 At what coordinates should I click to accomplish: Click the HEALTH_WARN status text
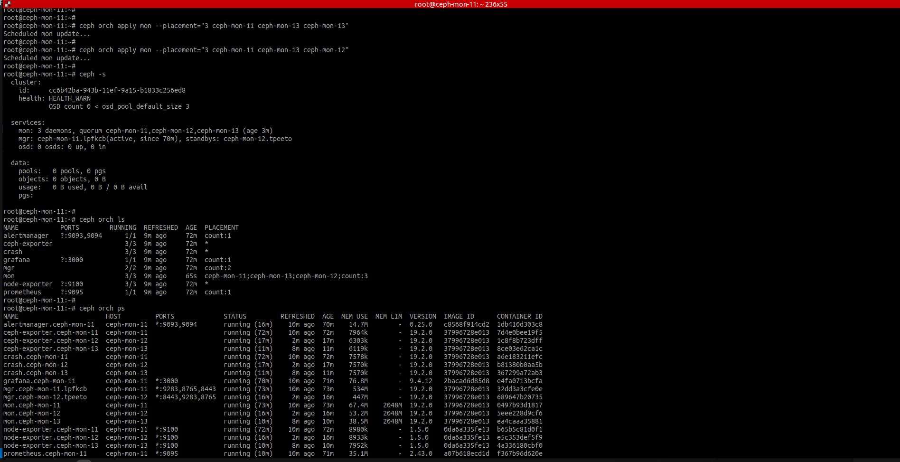pyautogui.click(x=70, y=98)
